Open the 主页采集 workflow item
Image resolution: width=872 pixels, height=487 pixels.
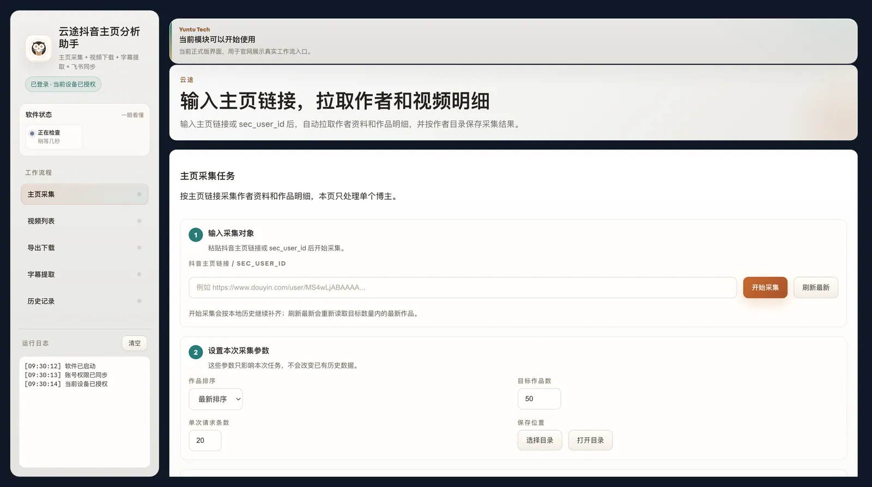point(84,194)
